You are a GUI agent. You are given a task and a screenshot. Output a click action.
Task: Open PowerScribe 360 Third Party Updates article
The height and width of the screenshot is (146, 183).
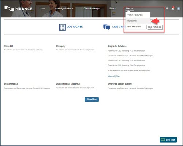pyautogui.click(x=126, y=65)
